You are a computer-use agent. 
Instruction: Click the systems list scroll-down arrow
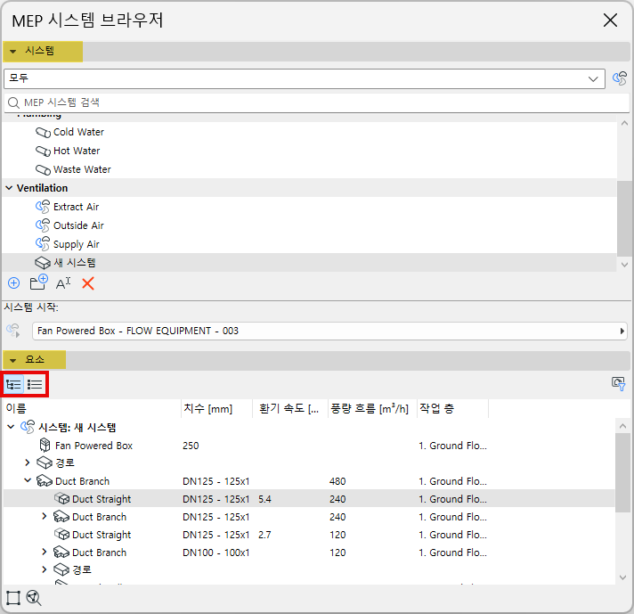[624, 265]
